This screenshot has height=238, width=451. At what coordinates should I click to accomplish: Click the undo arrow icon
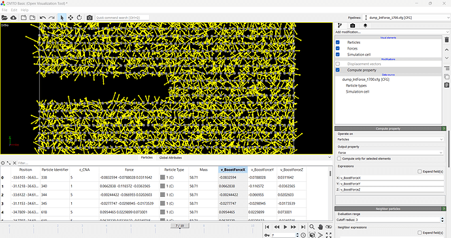pos(42,18)
